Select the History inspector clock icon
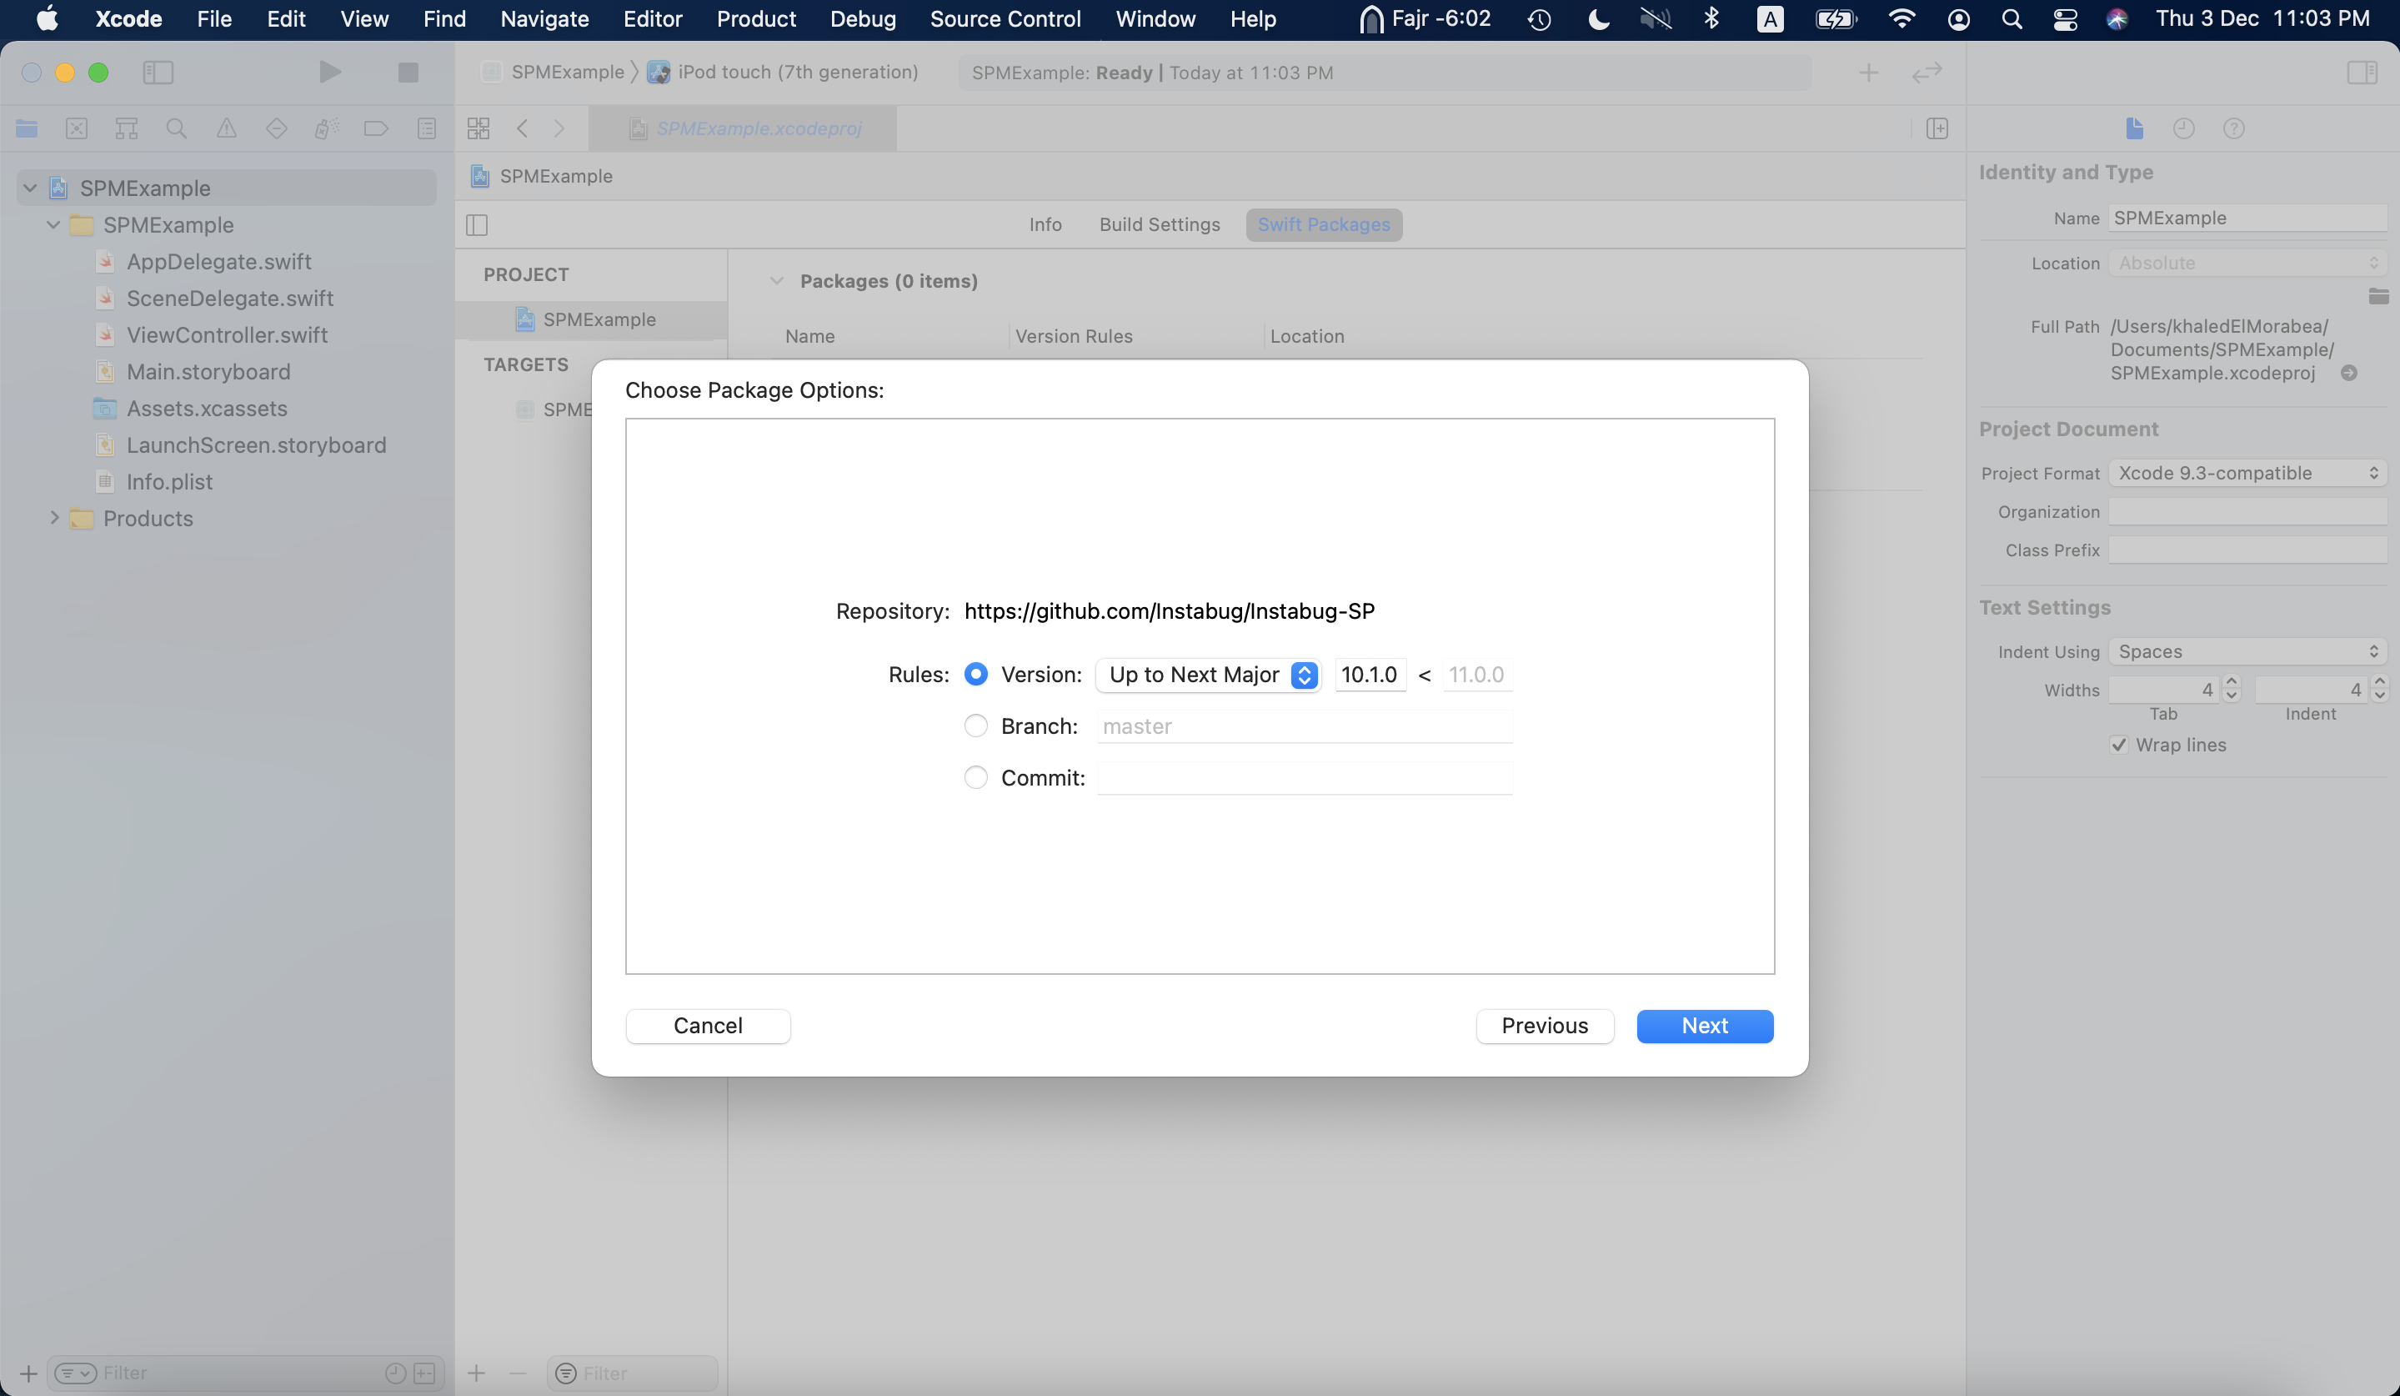The width and height of the screenshot is (2400, 1396). click(x=2184, y=128)
